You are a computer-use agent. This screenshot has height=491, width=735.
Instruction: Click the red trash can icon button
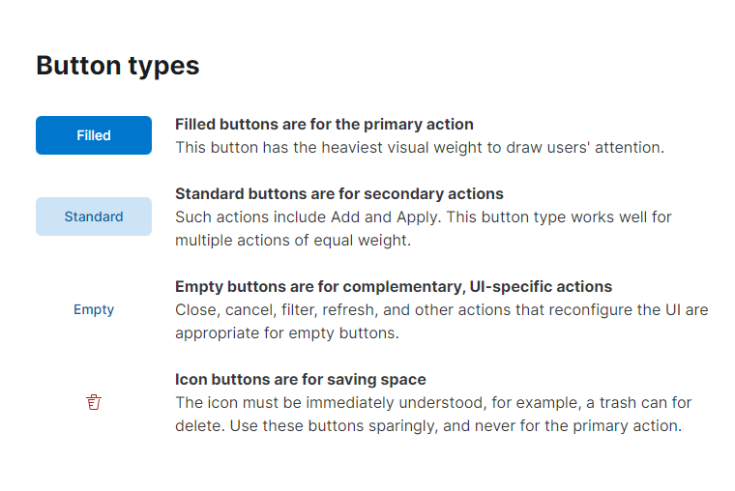click(x=94, y=402)
